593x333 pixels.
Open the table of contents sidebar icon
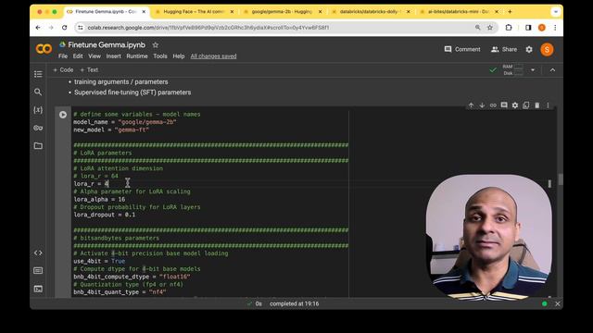tap(38, 74)
